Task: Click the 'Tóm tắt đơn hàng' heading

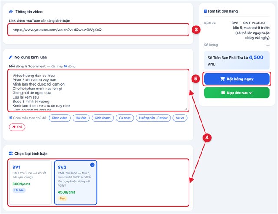Action: (x=222, y=11)
